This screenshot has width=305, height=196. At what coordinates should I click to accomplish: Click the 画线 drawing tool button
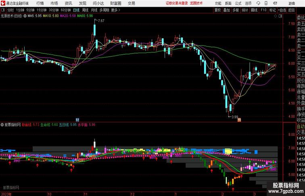pyautogui.click(x=254, y=10)
